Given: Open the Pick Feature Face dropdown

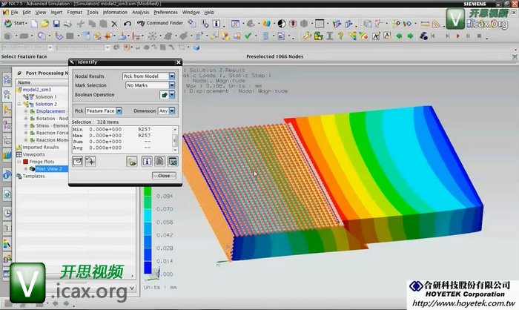Looking at the screenshot, I should [120, 111].
